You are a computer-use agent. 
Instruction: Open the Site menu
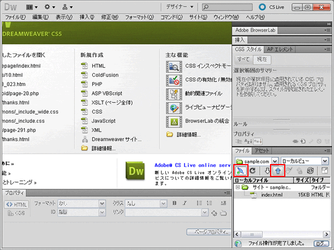coord(198,17)
